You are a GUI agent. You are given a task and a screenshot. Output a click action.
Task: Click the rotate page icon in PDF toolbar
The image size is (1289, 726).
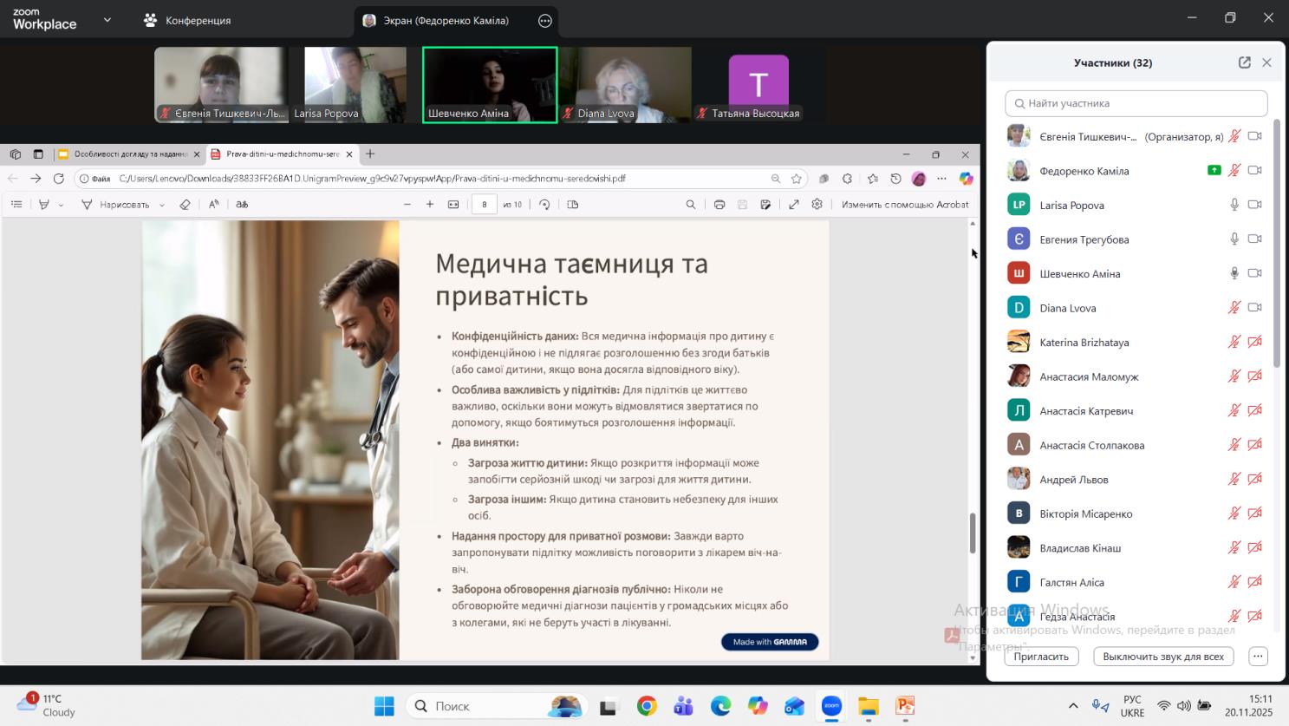[544, 205]
